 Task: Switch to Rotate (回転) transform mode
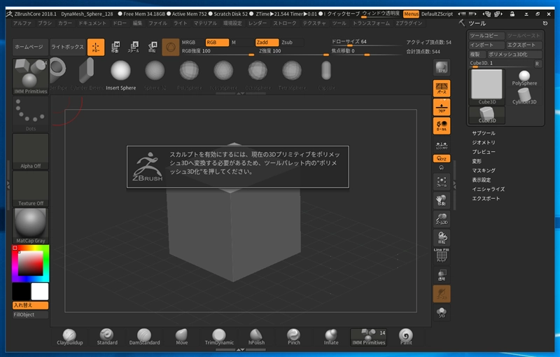click(x=153, y=47)
